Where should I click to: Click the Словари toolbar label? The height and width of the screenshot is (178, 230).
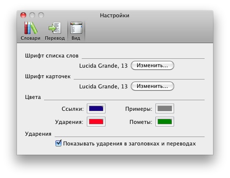coord(30,38)
